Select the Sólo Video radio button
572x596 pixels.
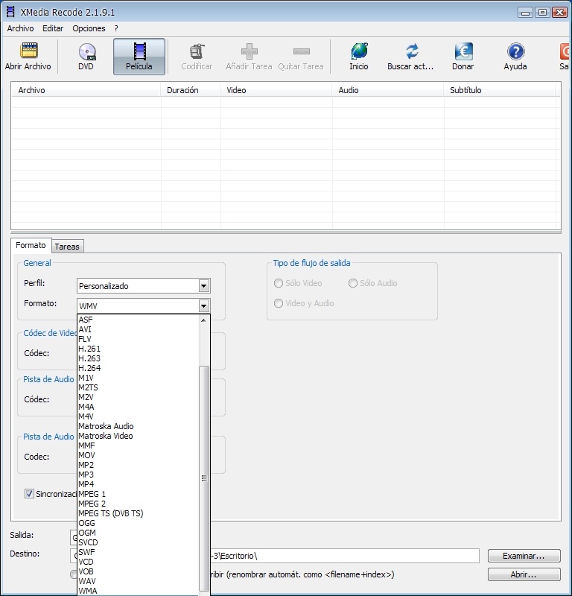coord(279,283)
